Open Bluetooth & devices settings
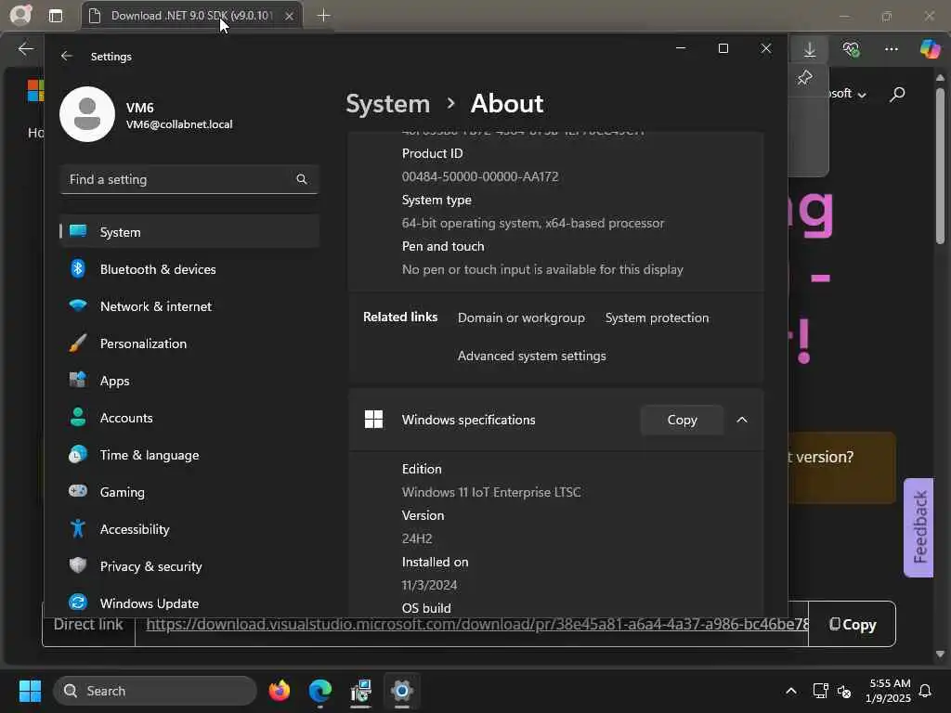This screenshot has width=951, height=713. pos(189,268)
